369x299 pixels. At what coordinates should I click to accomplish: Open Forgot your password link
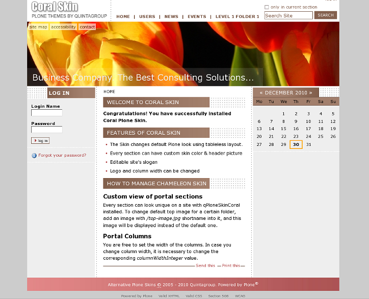click(x=62, y=156)
